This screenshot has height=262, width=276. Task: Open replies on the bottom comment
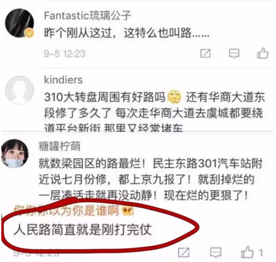216,253
